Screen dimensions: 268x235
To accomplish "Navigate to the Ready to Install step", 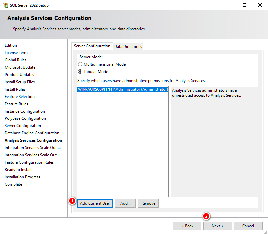I will pos(18,169).
